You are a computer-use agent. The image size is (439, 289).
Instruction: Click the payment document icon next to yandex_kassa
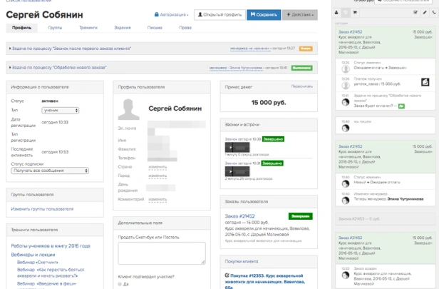pyautogui.click(x=425, y=83)
